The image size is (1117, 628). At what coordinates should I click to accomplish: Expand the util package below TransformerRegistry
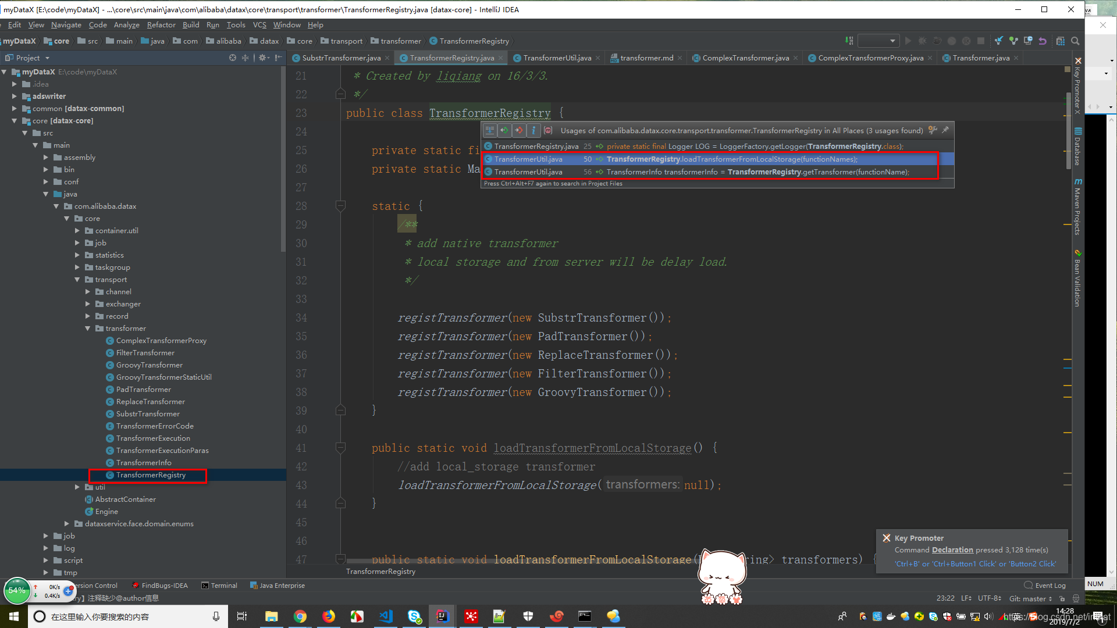pos(77,487)
